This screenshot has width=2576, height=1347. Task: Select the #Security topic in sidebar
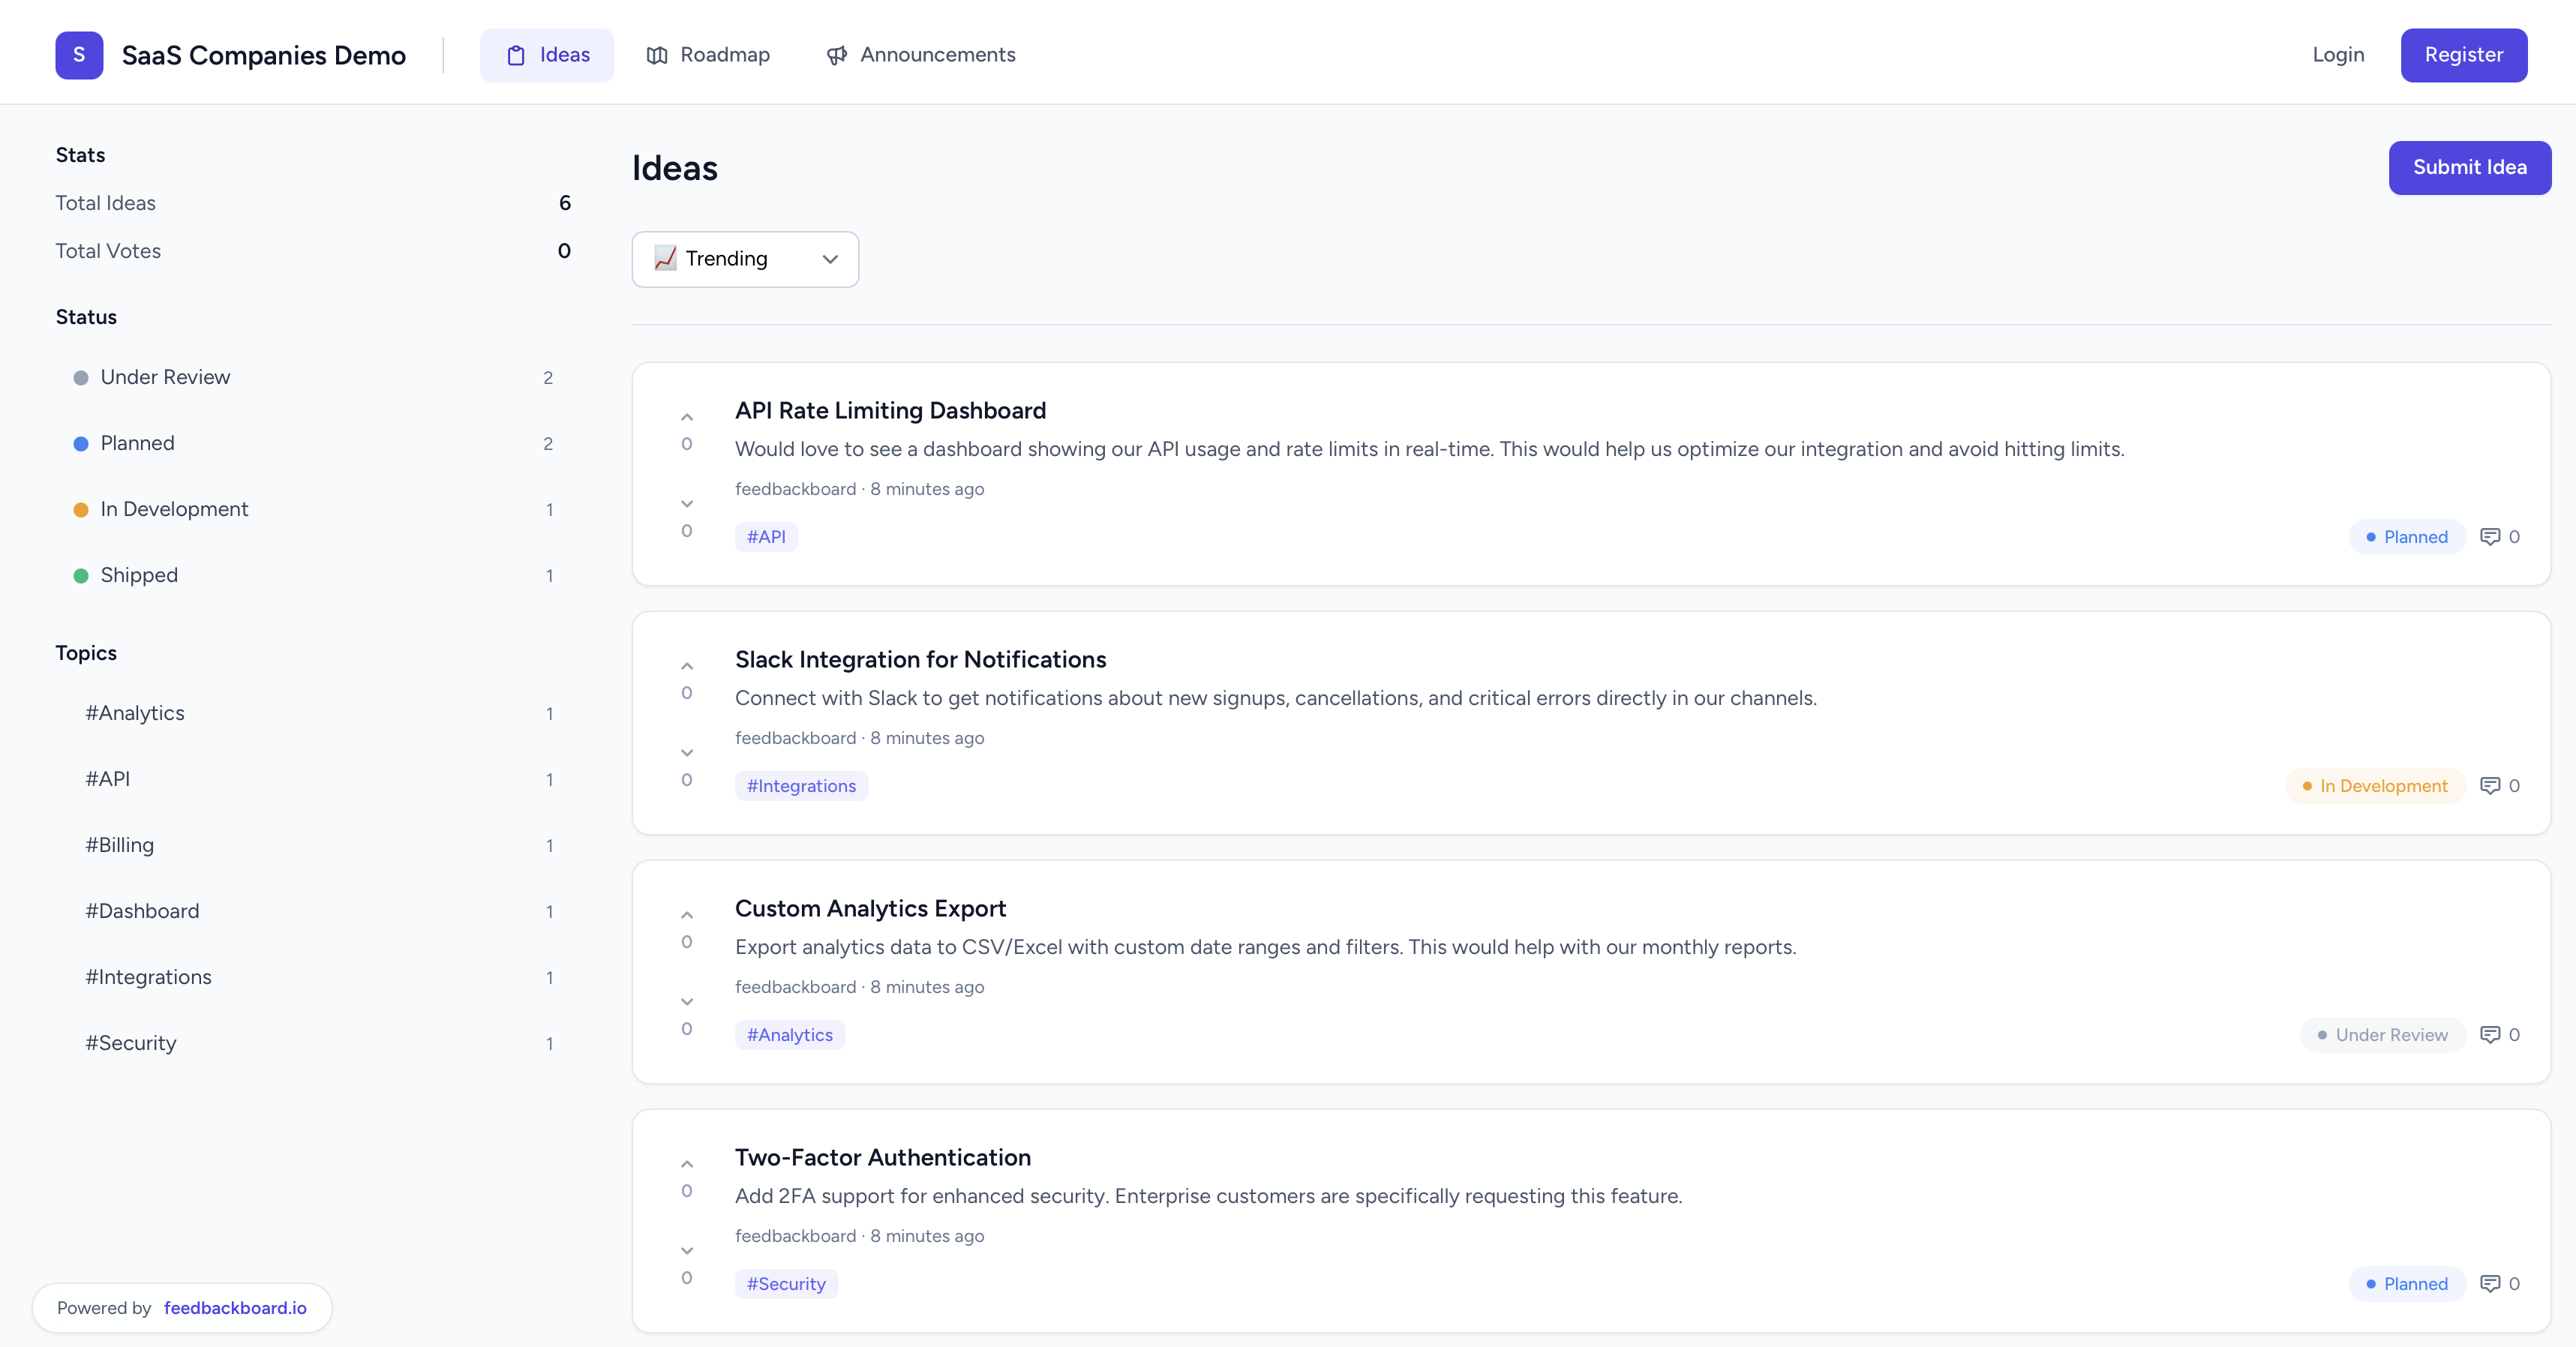click(x=131, y=1042)
